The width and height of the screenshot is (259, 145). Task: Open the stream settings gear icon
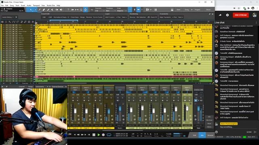(x=227, y=15)
